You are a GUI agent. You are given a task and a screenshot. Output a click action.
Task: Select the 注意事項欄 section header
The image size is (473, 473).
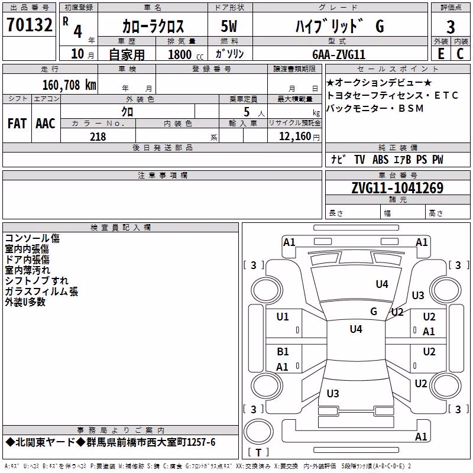(162, 175)
